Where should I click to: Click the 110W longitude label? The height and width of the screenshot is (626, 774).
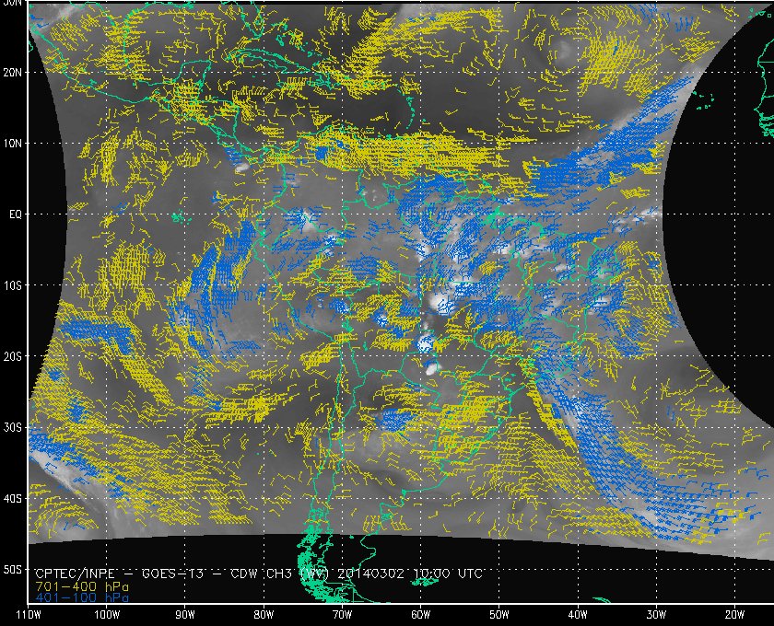point(29,615)
